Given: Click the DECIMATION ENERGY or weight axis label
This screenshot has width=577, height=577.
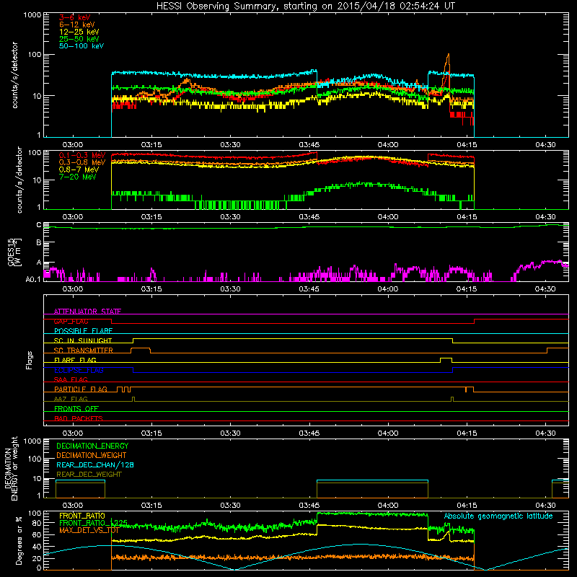Looking at the screenshot, I should [11, 468].
